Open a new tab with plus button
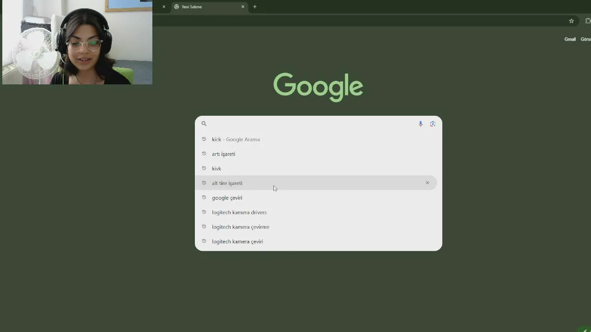 [254, 7]
